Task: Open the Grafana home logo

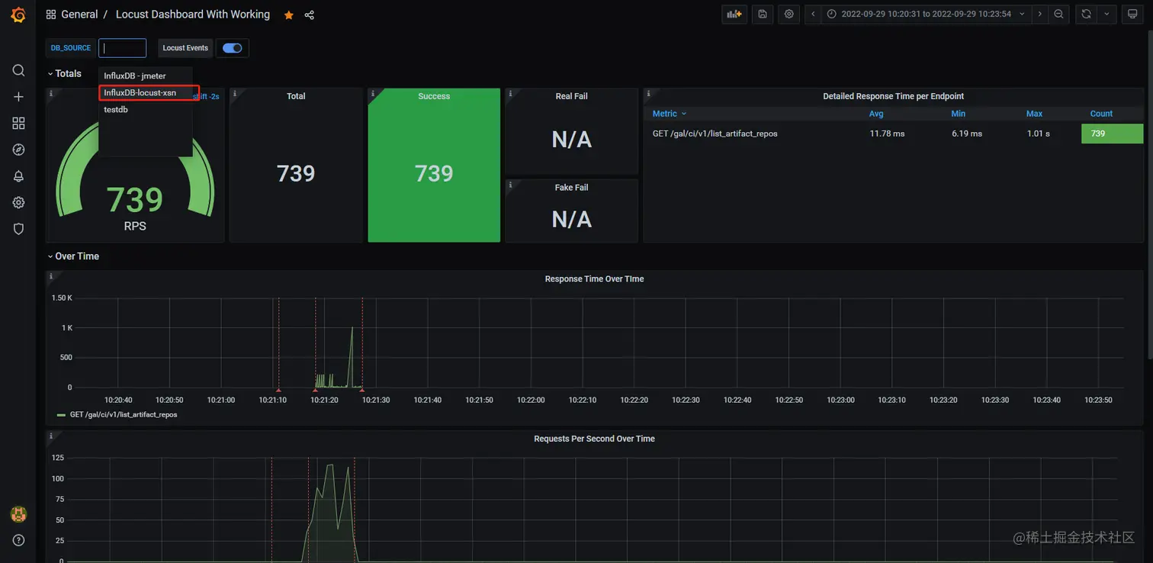Action: [x=18, y=14]
